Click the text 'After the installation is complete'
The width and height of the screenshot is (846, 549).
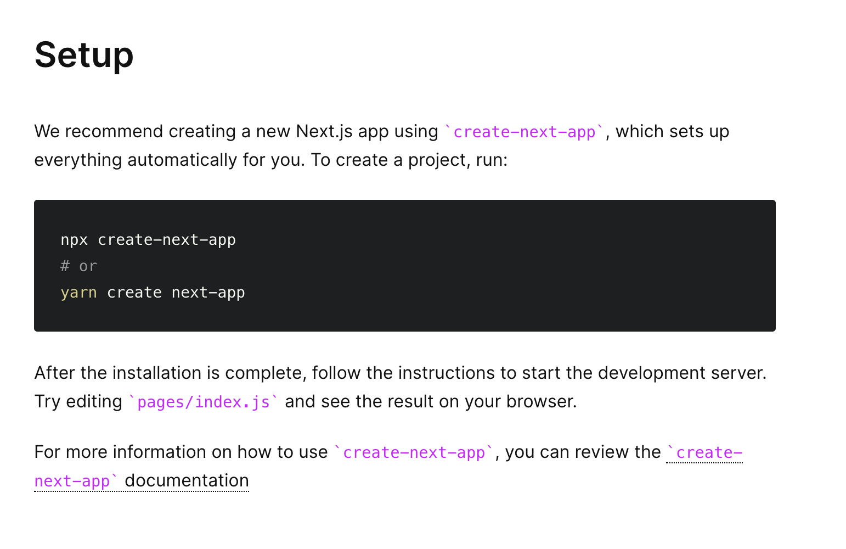(168, 373)
